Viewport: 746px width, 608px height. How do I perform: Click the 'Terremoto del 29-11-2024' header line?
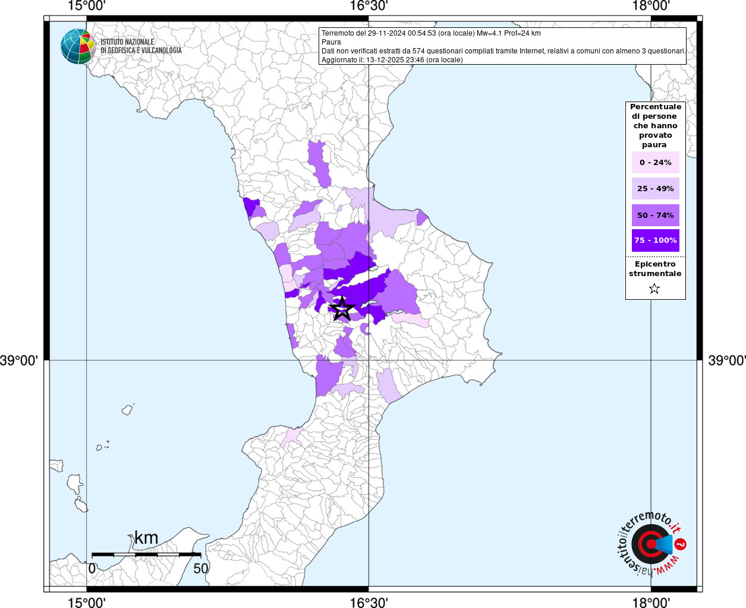tap(431, 33)
